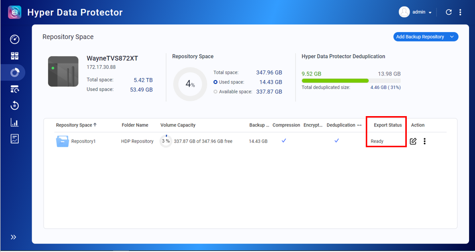This screenshot has height=252, width=475.
Task: Click the Volume Capacity column header
Action: (x=178, y=125)
